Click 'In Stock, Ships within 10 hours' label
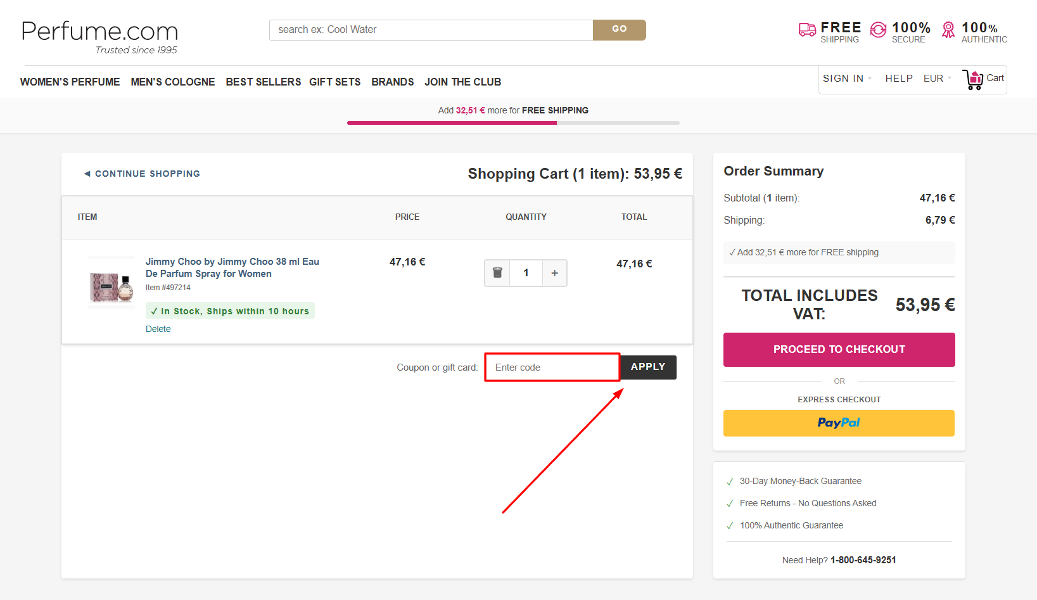This screenshot has width=1037, height=600. coord(230,311)
